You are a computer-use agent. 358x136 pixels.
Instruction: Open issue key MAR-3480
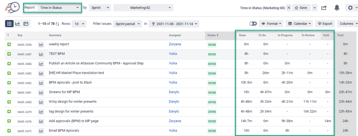[x=24, y=102]
